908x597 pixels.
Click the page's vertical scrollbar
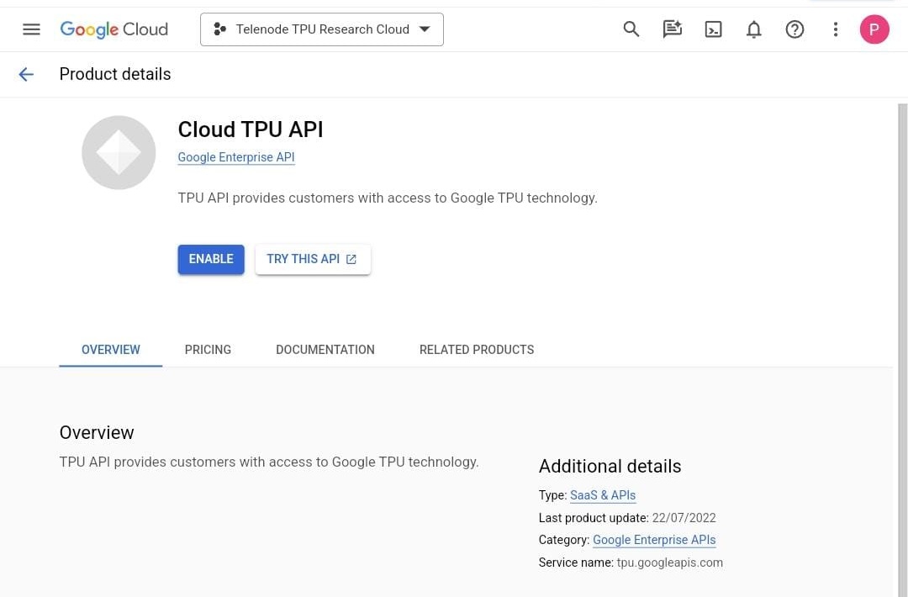pos(902,350)
